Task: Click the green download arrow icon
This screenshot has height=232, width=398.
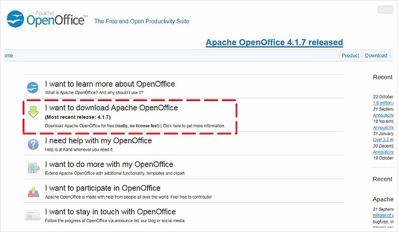Action: click(x=33, y=112)
